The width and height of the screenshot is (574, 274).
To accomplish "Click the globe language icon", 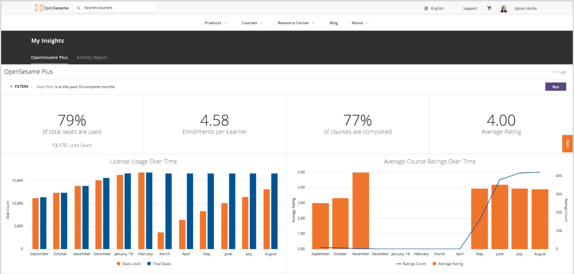I will click(426, 8).
